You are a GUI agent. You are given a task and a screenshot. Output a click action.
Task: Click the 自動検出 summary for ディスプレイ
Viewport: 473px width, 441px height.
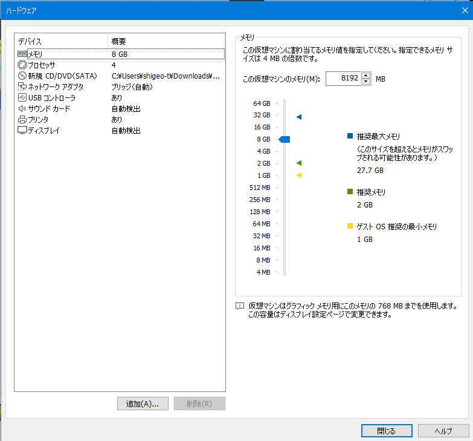pyautogui.click(x=126, y=131)
